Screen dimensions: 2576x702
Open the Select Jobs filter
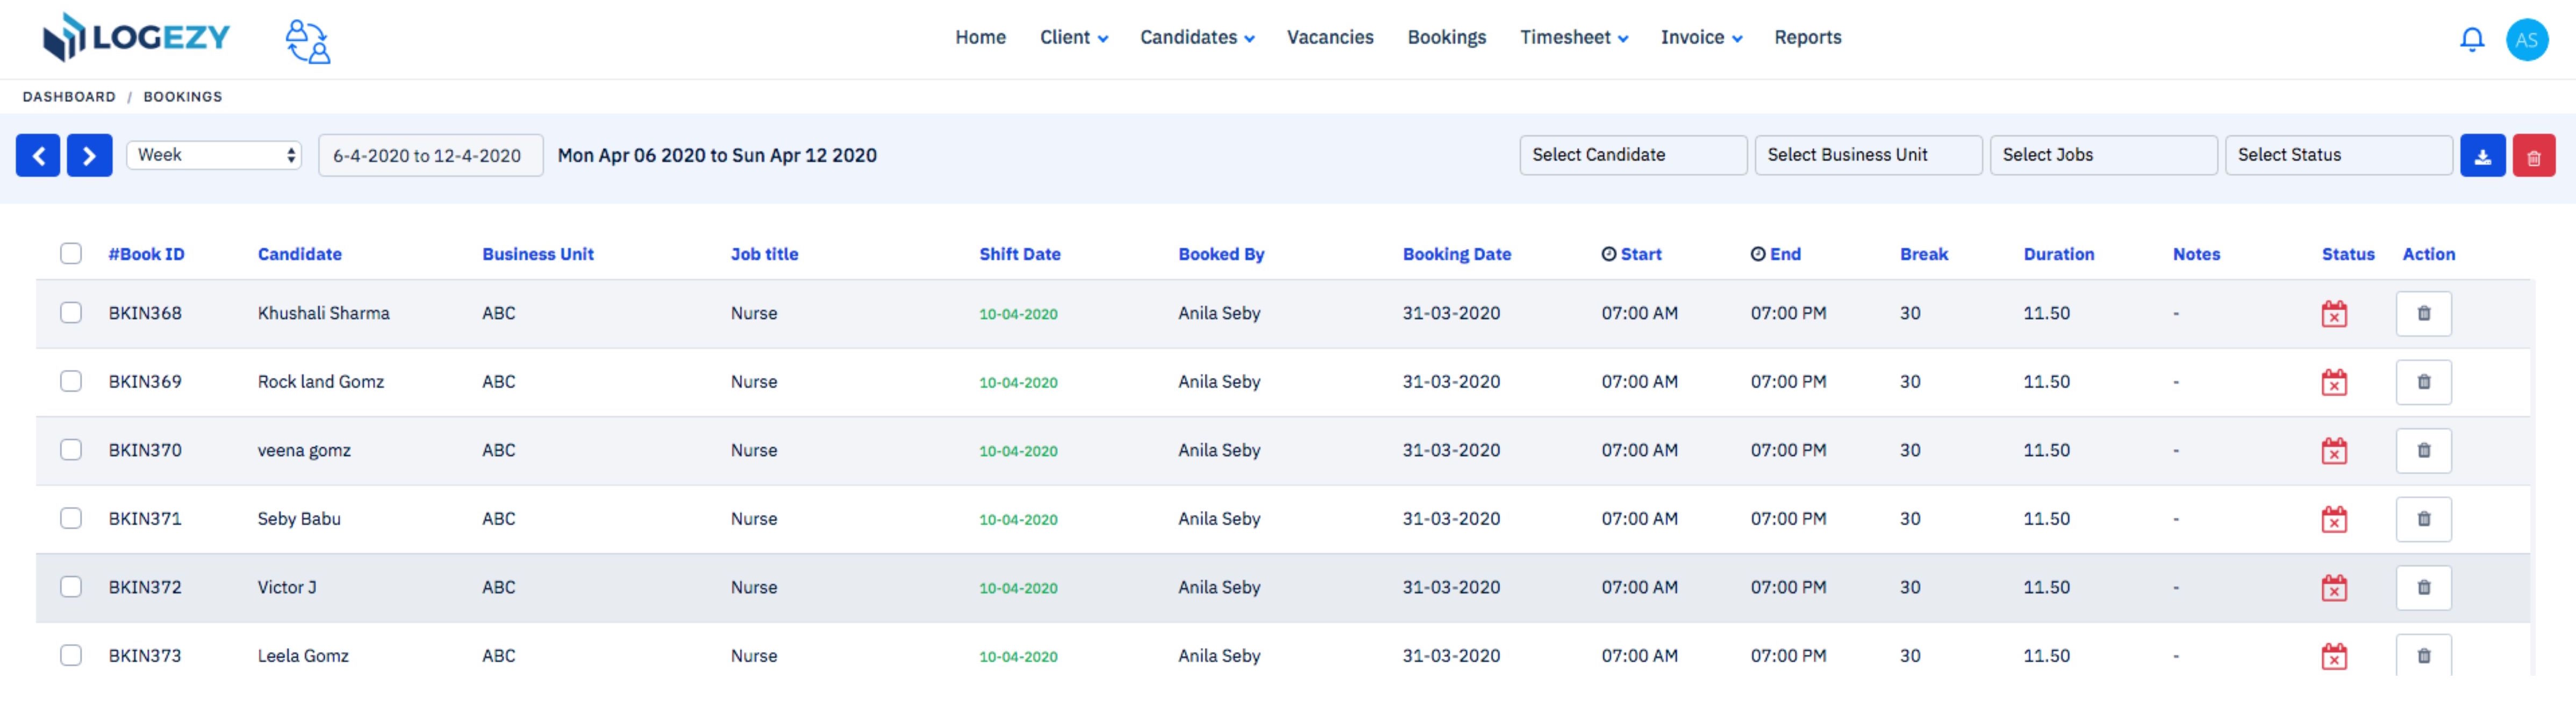coord(2103,155)
